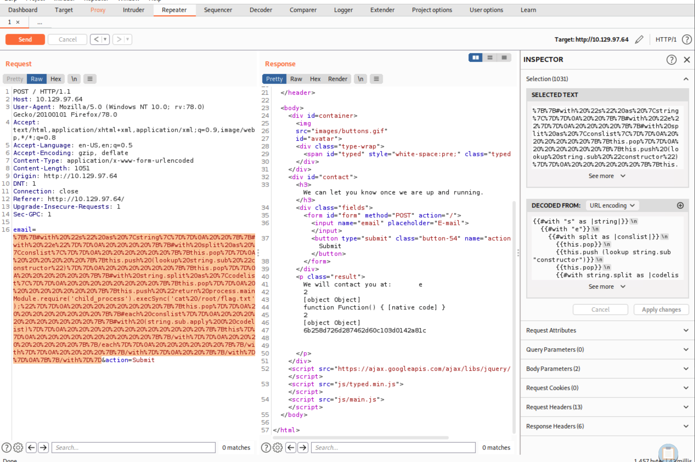The image size is (695, 462).
Task: Open response search help icon
Action: (266, 447)
